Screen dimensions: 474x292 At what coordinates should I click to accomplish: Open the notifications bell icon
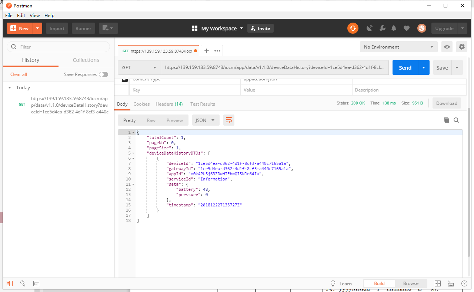click(x=394, y=28)
